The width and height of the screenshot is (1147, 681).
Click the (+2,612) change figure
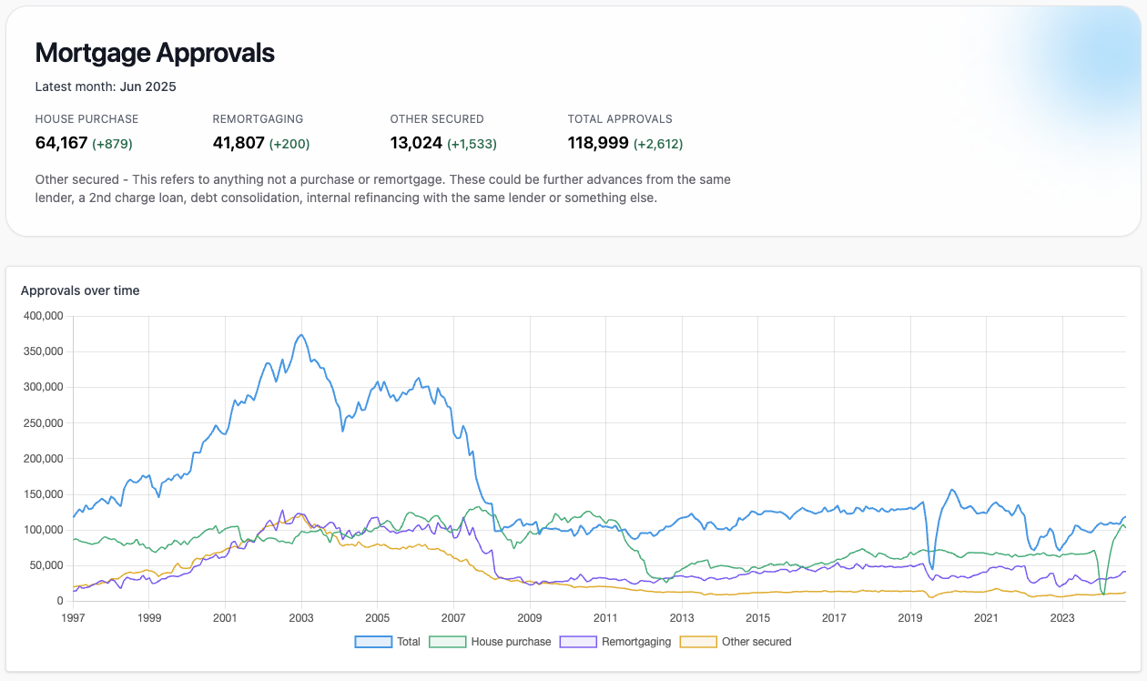pyautogui.click(x=658, y=144)
